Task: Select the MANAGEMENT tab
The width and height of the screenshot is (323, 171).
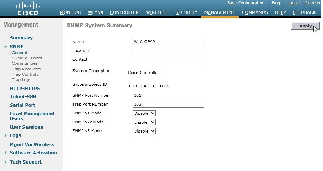Action: click(220, 12)
